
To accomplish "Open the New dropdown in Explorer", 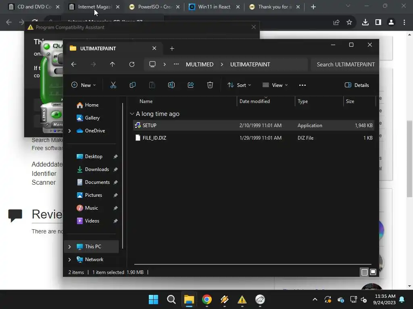I will [x=83, y=85].
